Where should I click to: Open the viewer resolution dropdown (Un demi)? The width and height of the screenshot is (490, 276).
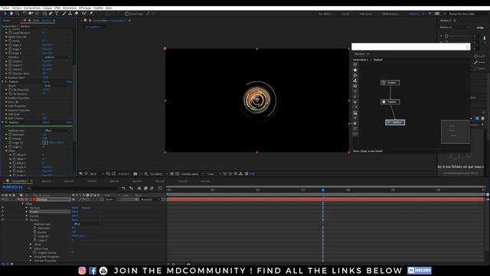click(158, 174)
